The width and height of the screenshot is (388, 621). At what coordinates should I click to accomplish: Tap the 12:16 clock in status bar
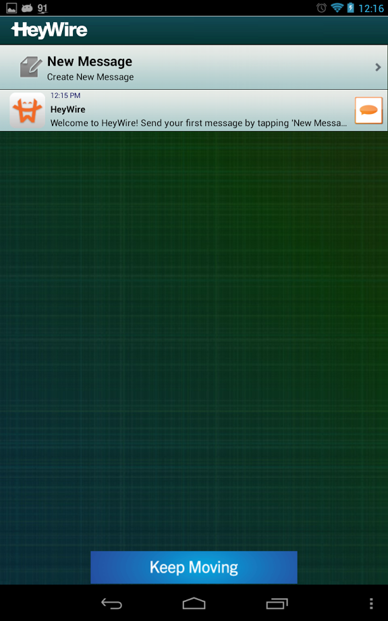pyautogui.click(x=371, y=8)
